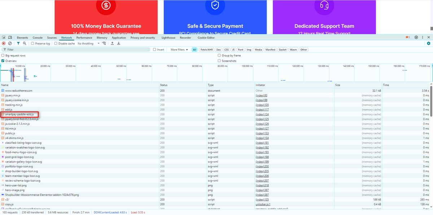Open Network settings teal gear icon

429,43
